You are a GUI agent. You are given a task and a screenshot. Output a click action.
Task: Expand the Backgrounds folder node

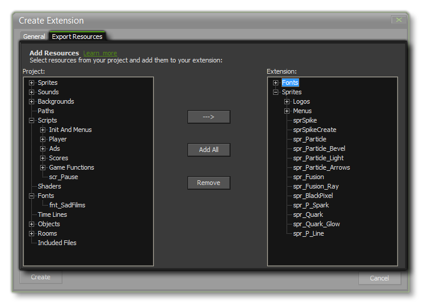(x=32, y=102)
